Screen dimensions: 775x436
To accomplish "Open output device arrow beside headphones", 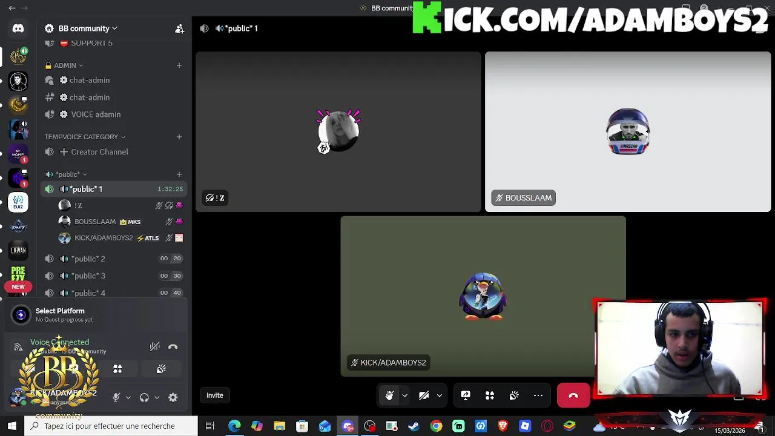I will (157, 397).
